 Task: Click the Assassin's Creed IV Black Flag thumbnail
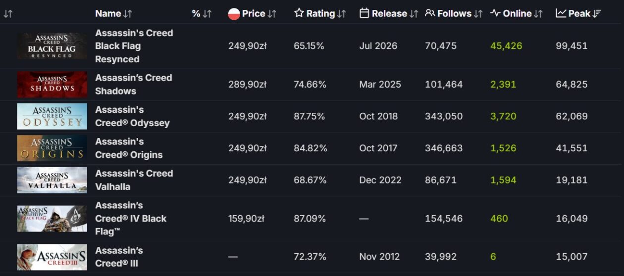click(x=52, y=219)
